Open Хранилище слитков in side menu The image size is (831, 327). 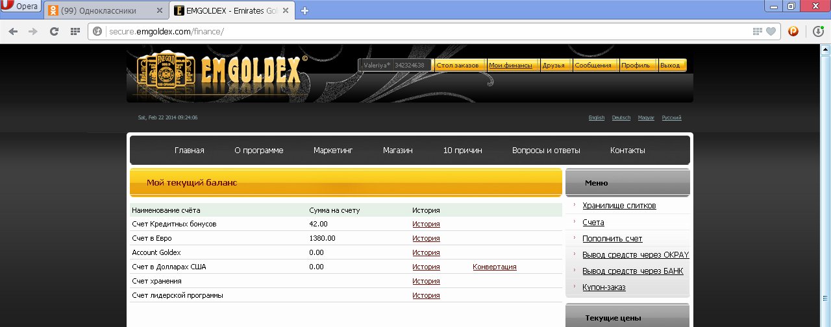(619, 206)
